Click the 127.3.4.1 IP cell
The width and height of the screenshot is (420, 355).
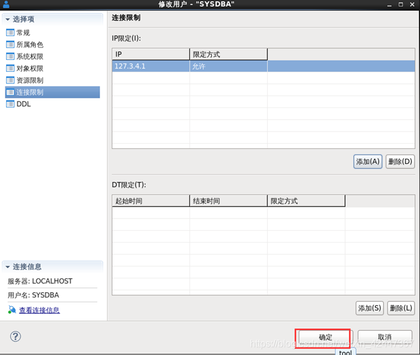click(x=151, y=66)
